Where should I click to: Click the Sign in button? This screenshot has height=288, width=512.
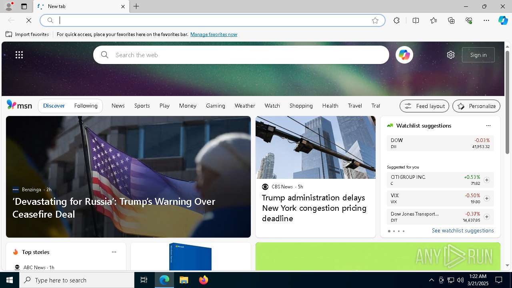478,55
